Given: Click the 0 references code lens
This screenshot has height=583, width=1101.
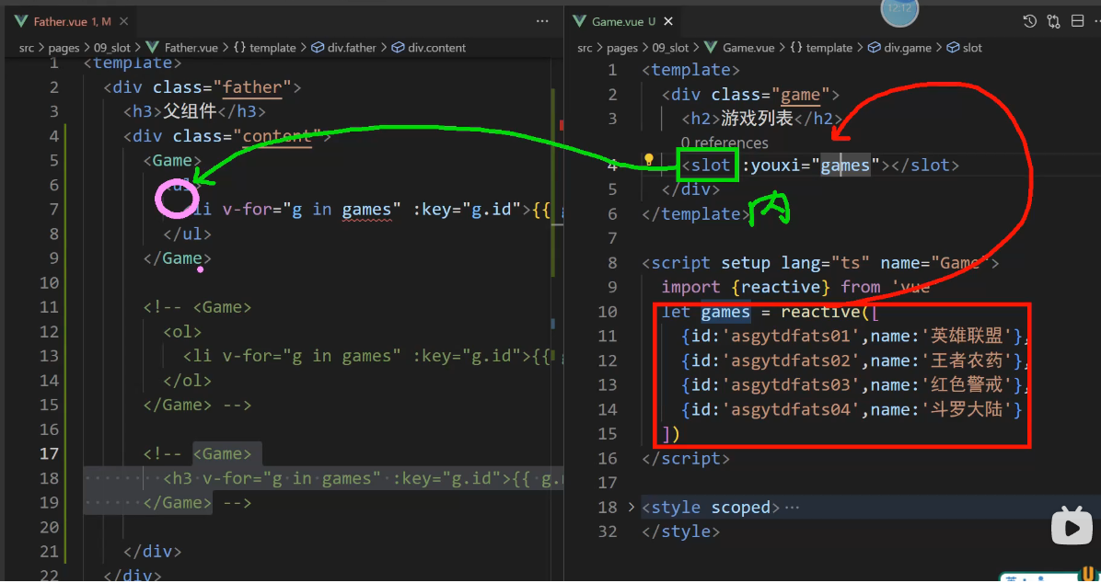Looking at the screenshot, I should 724,143.
